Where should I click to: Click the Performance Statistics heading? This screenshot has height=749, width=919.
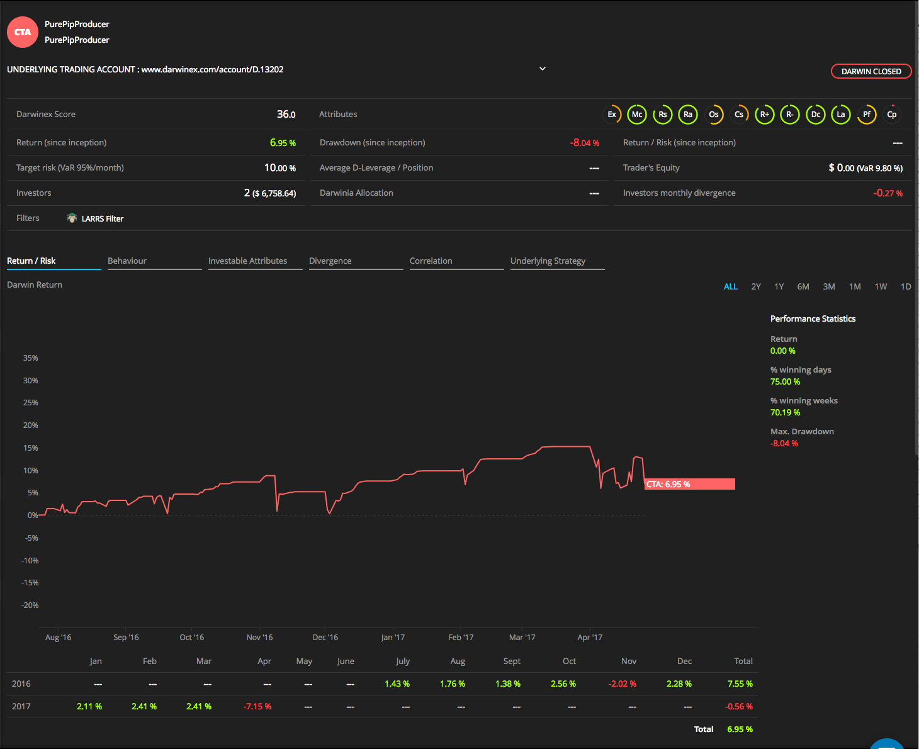tap(813, 319)
